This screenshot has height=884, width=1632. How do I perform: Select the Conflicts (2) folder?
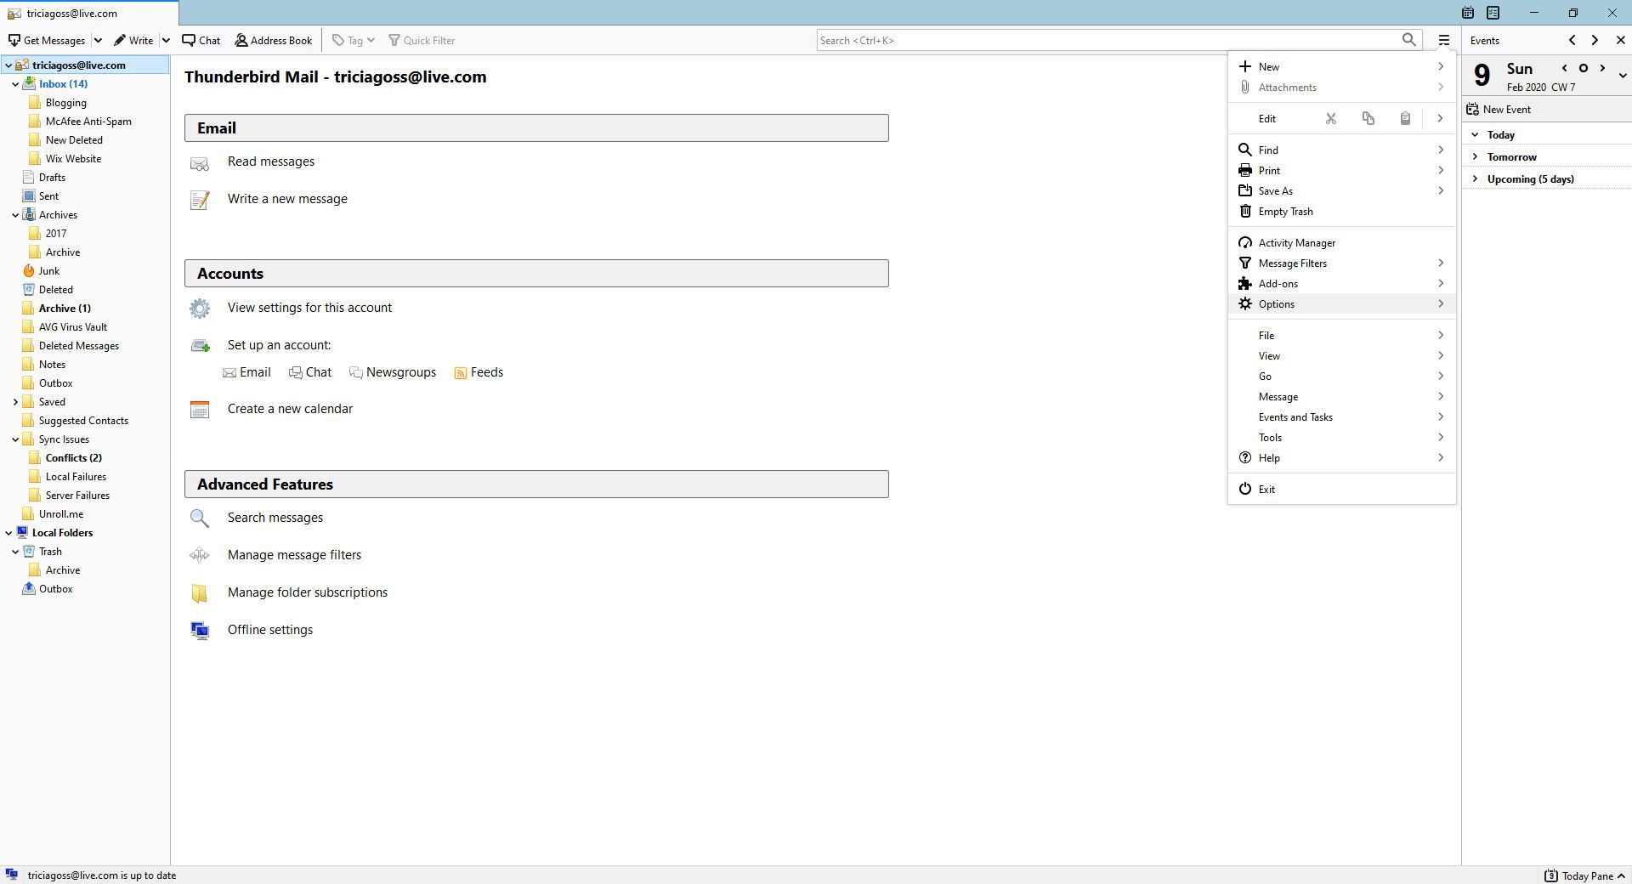[x=73, y=457]
